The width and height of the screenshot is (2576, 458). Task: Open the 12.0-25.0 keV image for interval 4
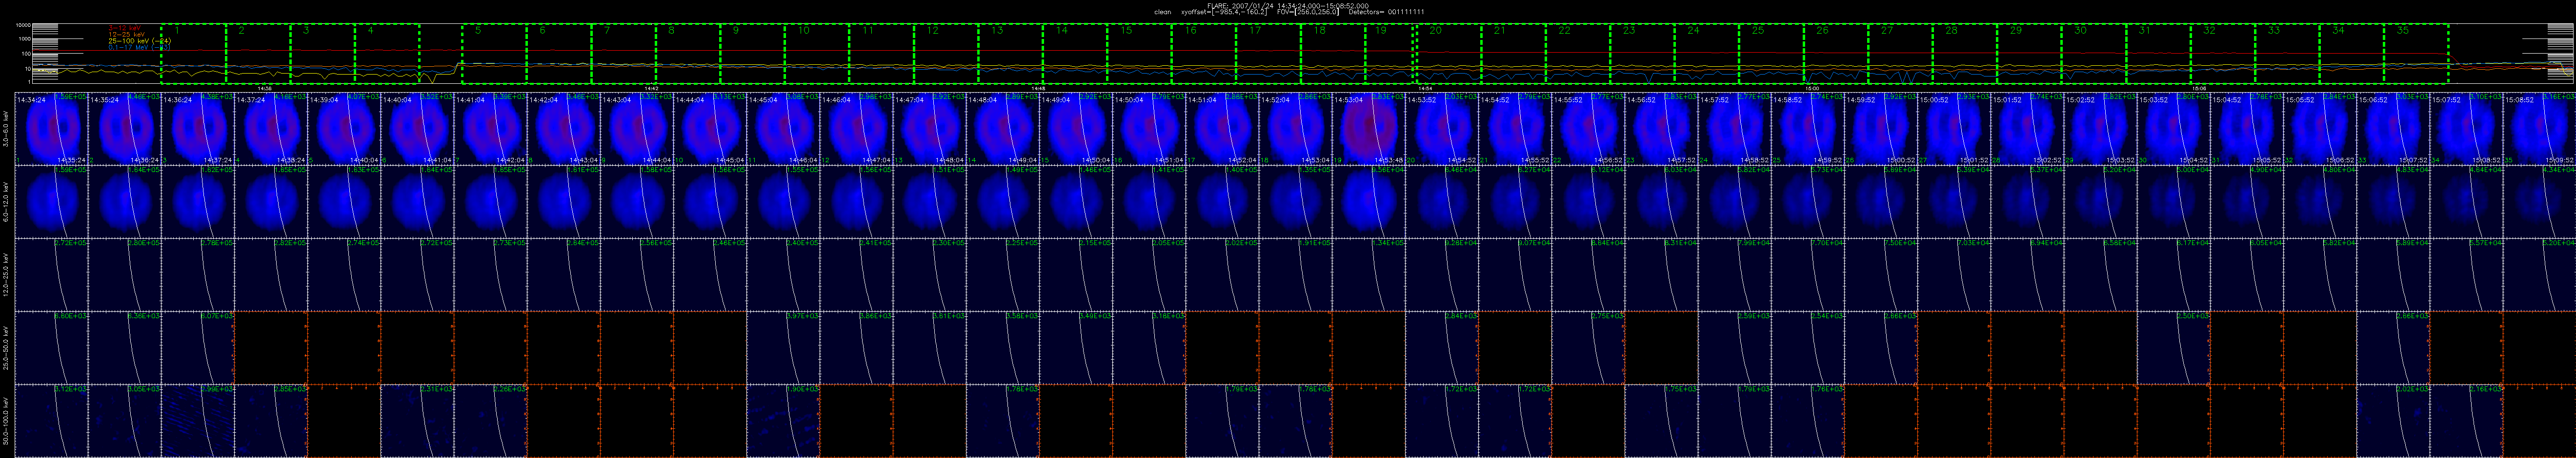click(x=271, y=274)
